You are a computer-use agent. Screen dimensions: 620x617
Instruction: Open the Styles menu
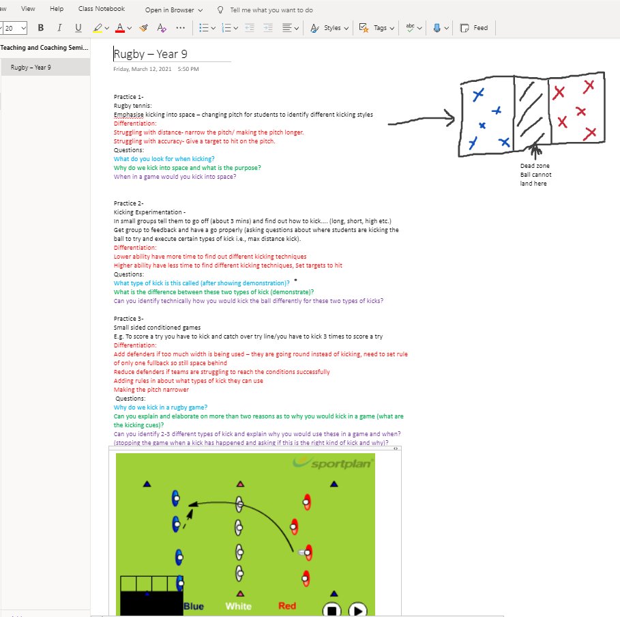pos(329,28)
